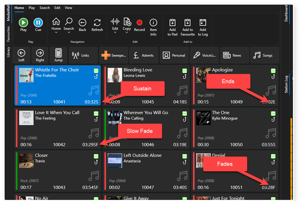Click the Refresh icon

tap(97, 23)
